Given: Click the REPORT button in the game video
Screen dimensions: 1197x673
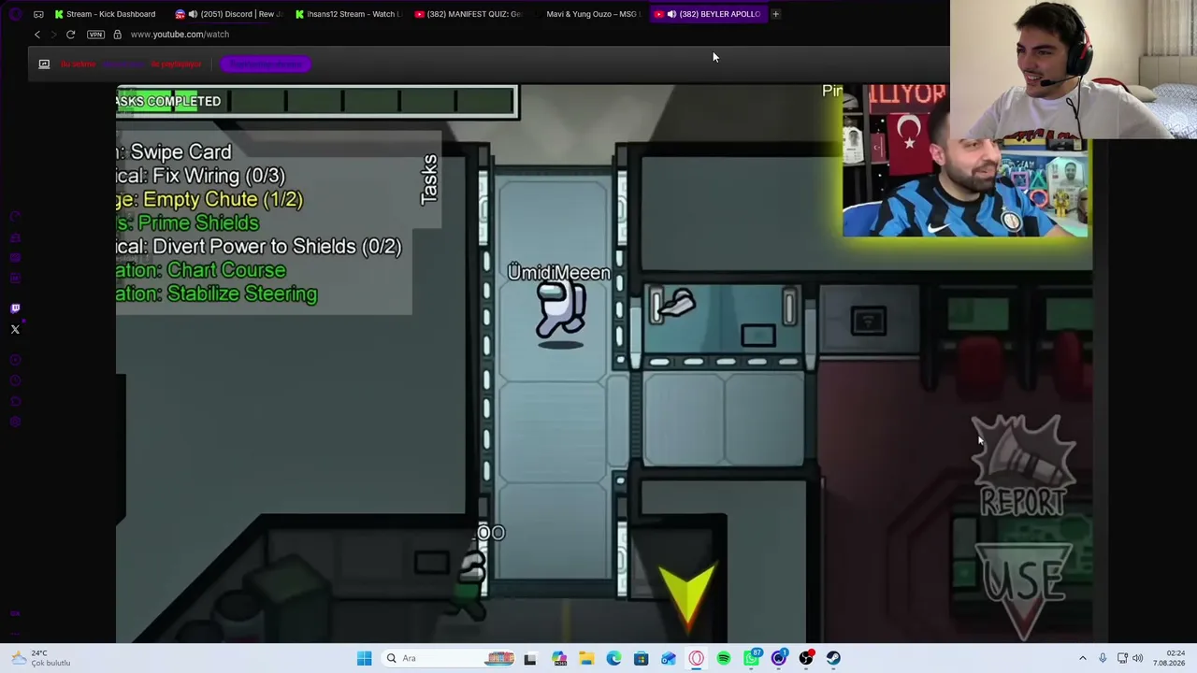Looking at the screenshot, I should click(x=1022, y=465).
